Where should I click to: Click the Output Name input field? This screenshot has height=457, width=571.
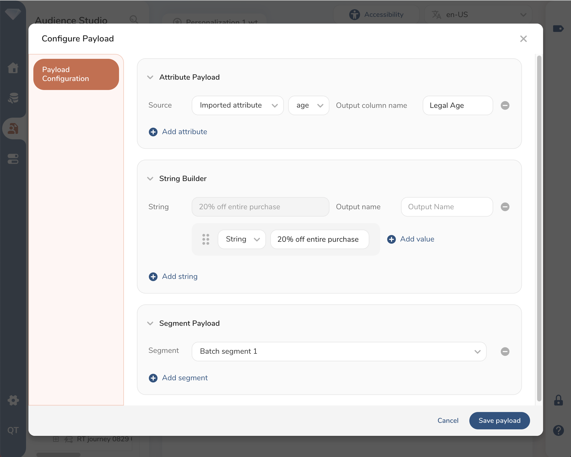447,207
